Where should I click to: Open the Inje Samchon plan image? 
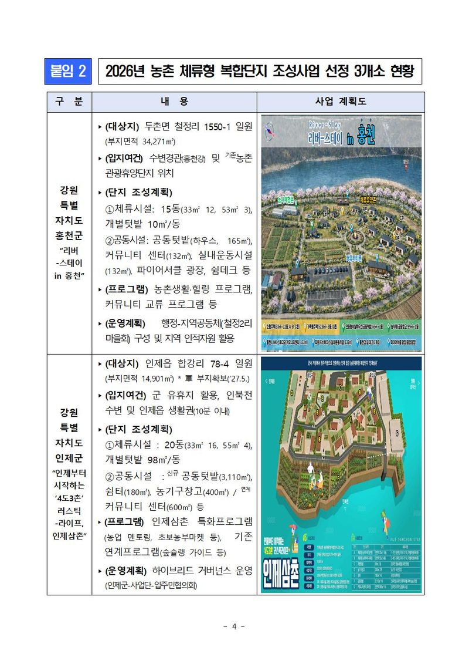click(341, 475)
